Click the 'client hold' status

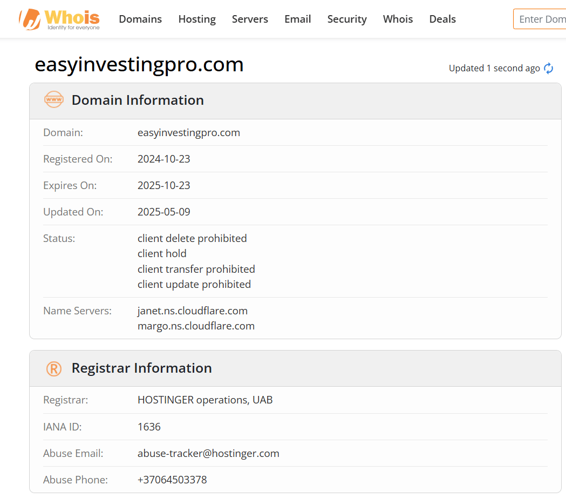click(162, 254)
